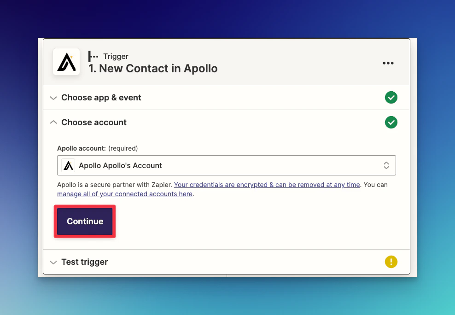This screenshot has height=315, width=455.
Task: Click the Continue button
Action: coord(84,221)
